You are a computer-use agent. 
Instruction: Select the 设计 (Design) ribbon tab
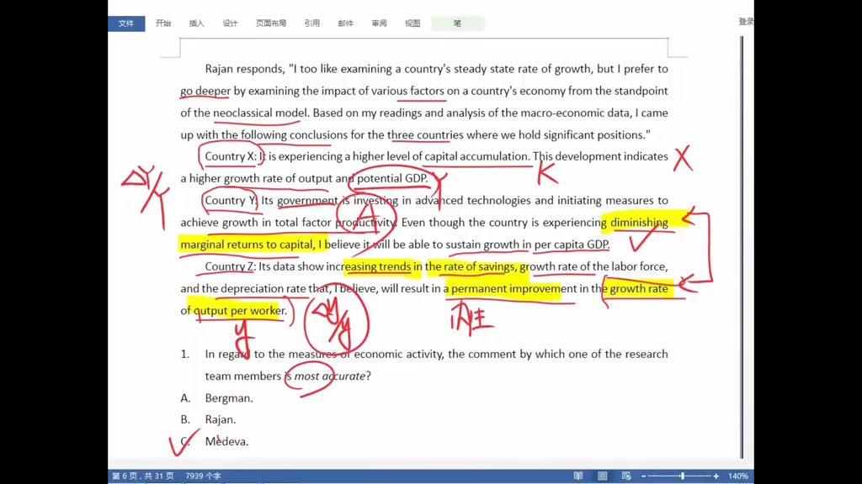pos(230,24)
